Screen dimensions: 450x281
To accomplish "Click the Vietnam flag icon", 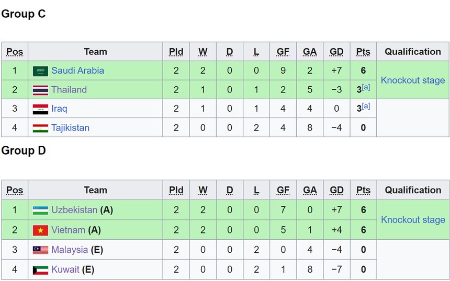I will click(40, 230).
